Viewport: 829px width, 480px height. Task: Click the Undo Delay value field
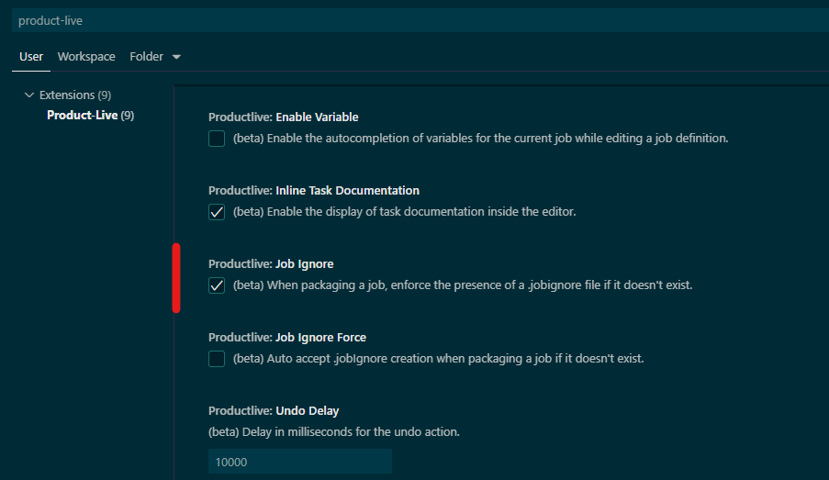pos(299,462)
